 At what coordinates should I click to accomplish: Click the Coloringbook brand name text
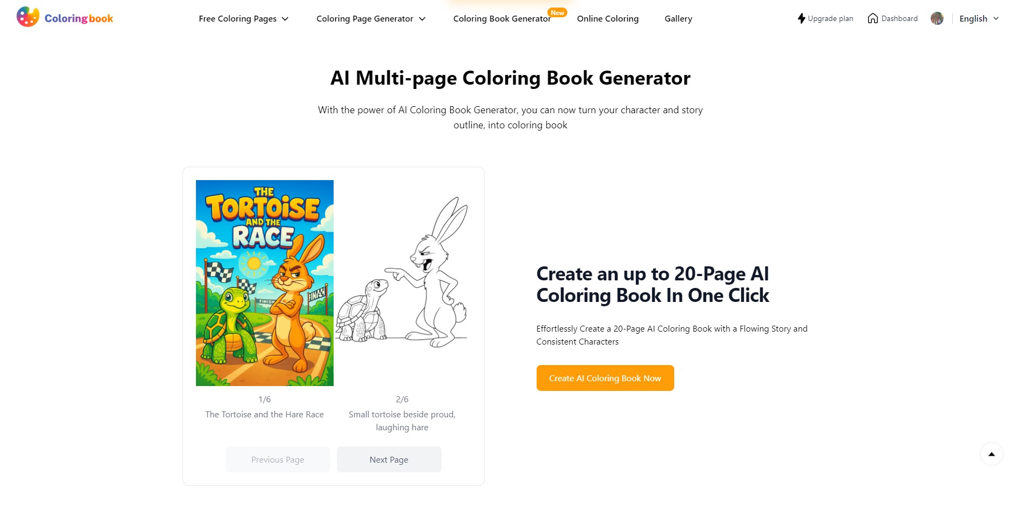(x=79, y=18)
